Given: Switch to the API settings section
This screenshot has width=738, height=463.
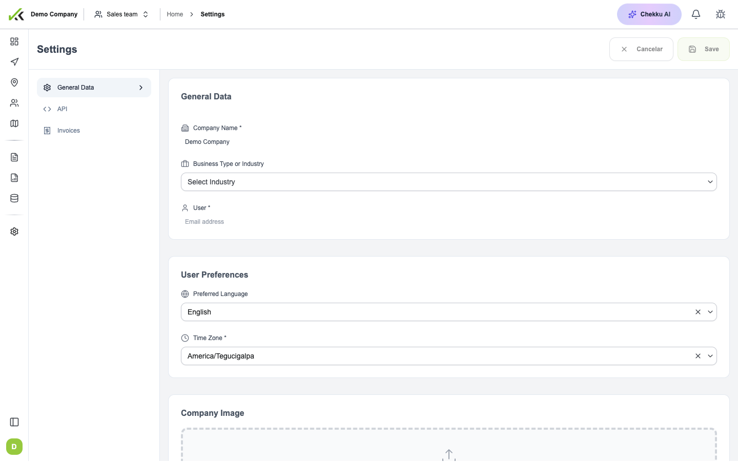Looking at the screenshot, I should click(x=94, y=109).
